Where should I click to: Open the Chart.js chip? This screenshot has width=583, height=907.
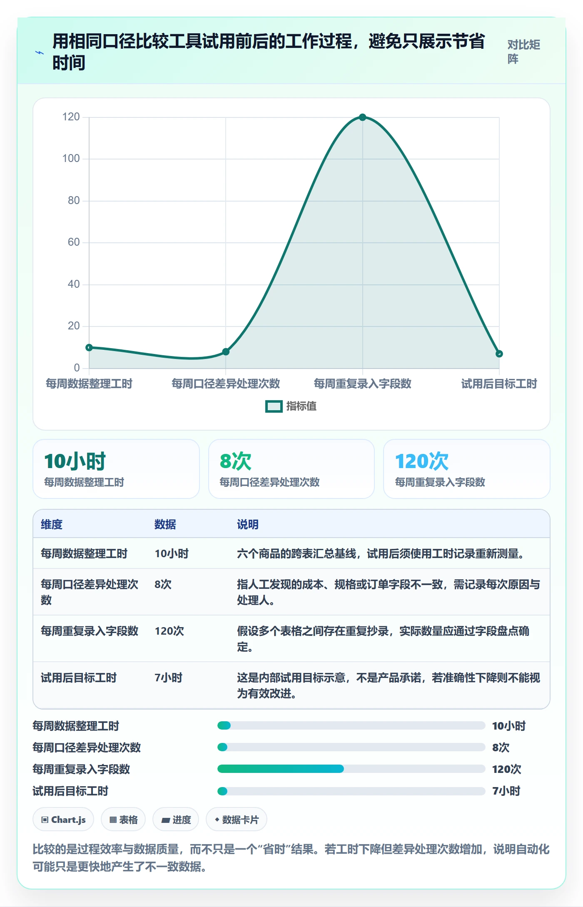click(x=63, y=820)
